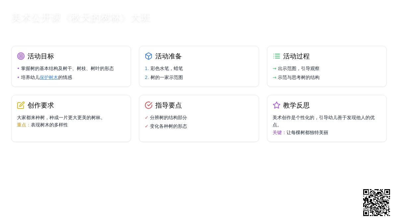Click the QR code image
The image size is (398, 224).
[x=376, y=202]
